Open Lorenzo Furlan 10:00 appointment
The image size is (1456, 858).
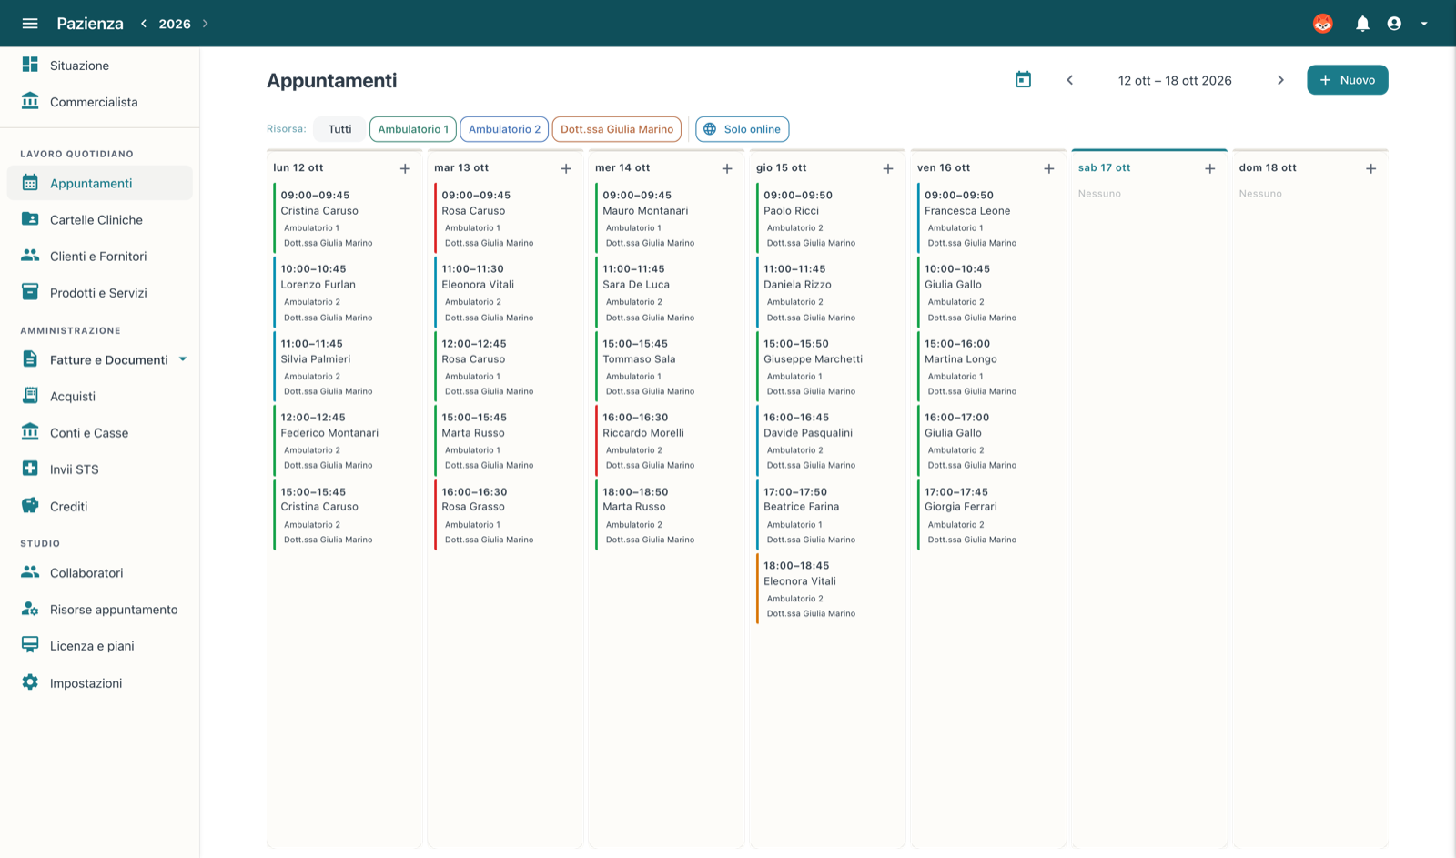pyautogui.click(x=345, y=292)
